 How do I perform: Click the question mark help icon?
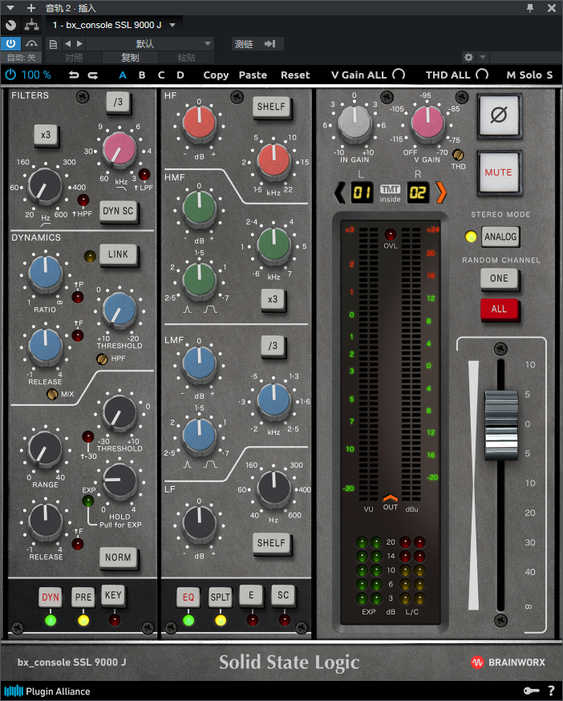coord(552,691)
